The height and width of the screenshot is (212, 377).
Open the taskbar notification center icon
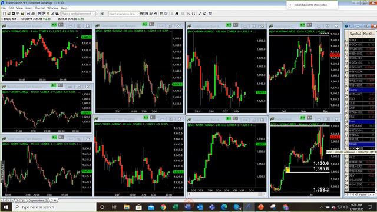[369, 207]
